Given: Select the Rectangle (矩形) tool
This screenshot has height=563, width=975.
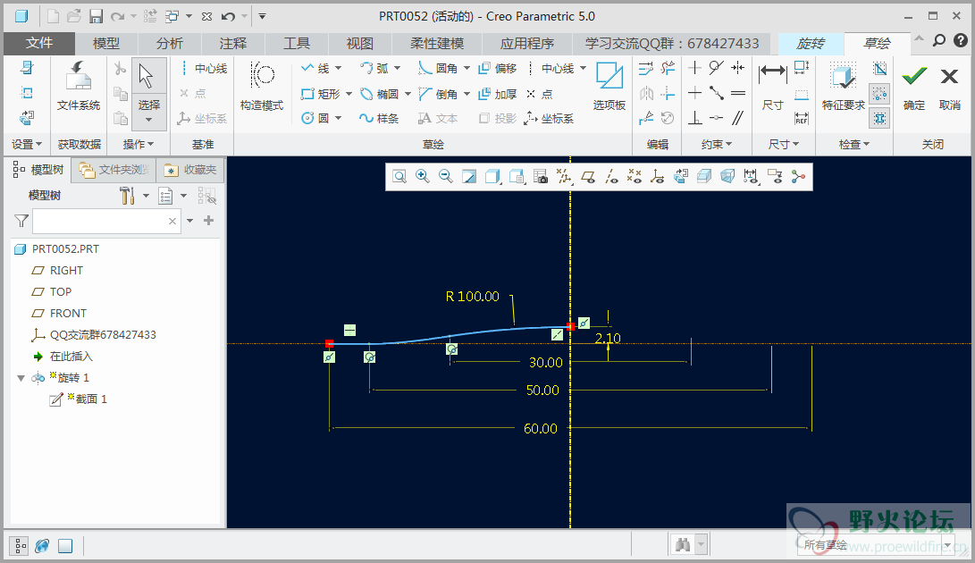Looking at the screenshot, I should 320,94.
